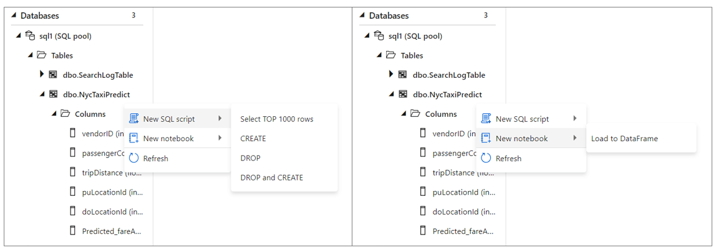Collapse the Columns folder in right panel
The image size is (721, 250).
pos(404,114)
